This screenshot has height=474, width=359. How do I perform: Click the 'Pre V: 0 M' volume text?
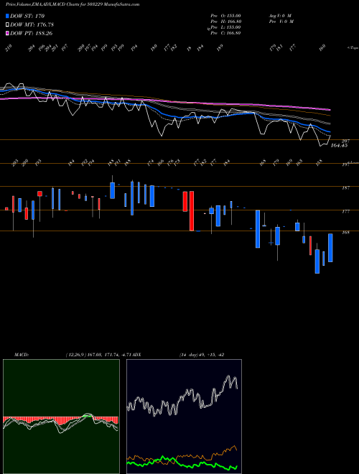(x=281, y=22)
